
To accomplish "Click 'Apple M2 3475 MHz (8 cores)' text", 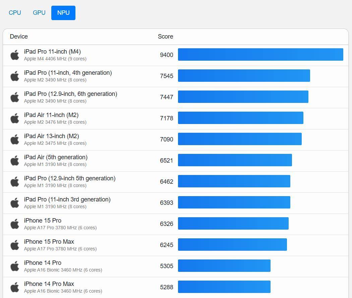I will click(55, 143).
